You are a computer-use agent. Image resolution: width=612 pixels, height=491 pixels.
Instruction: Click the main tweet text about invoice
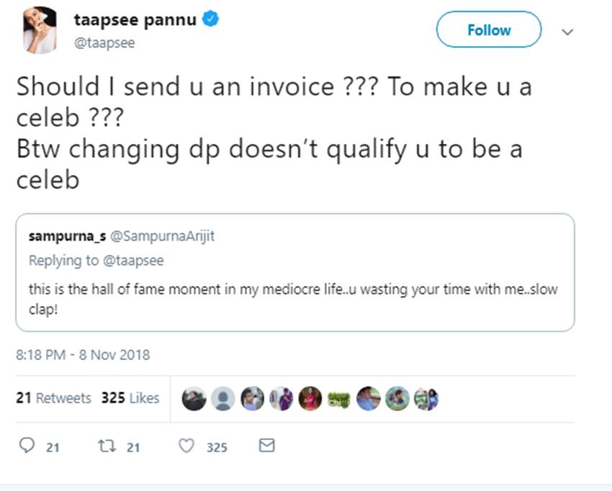[x=274, y=133]
